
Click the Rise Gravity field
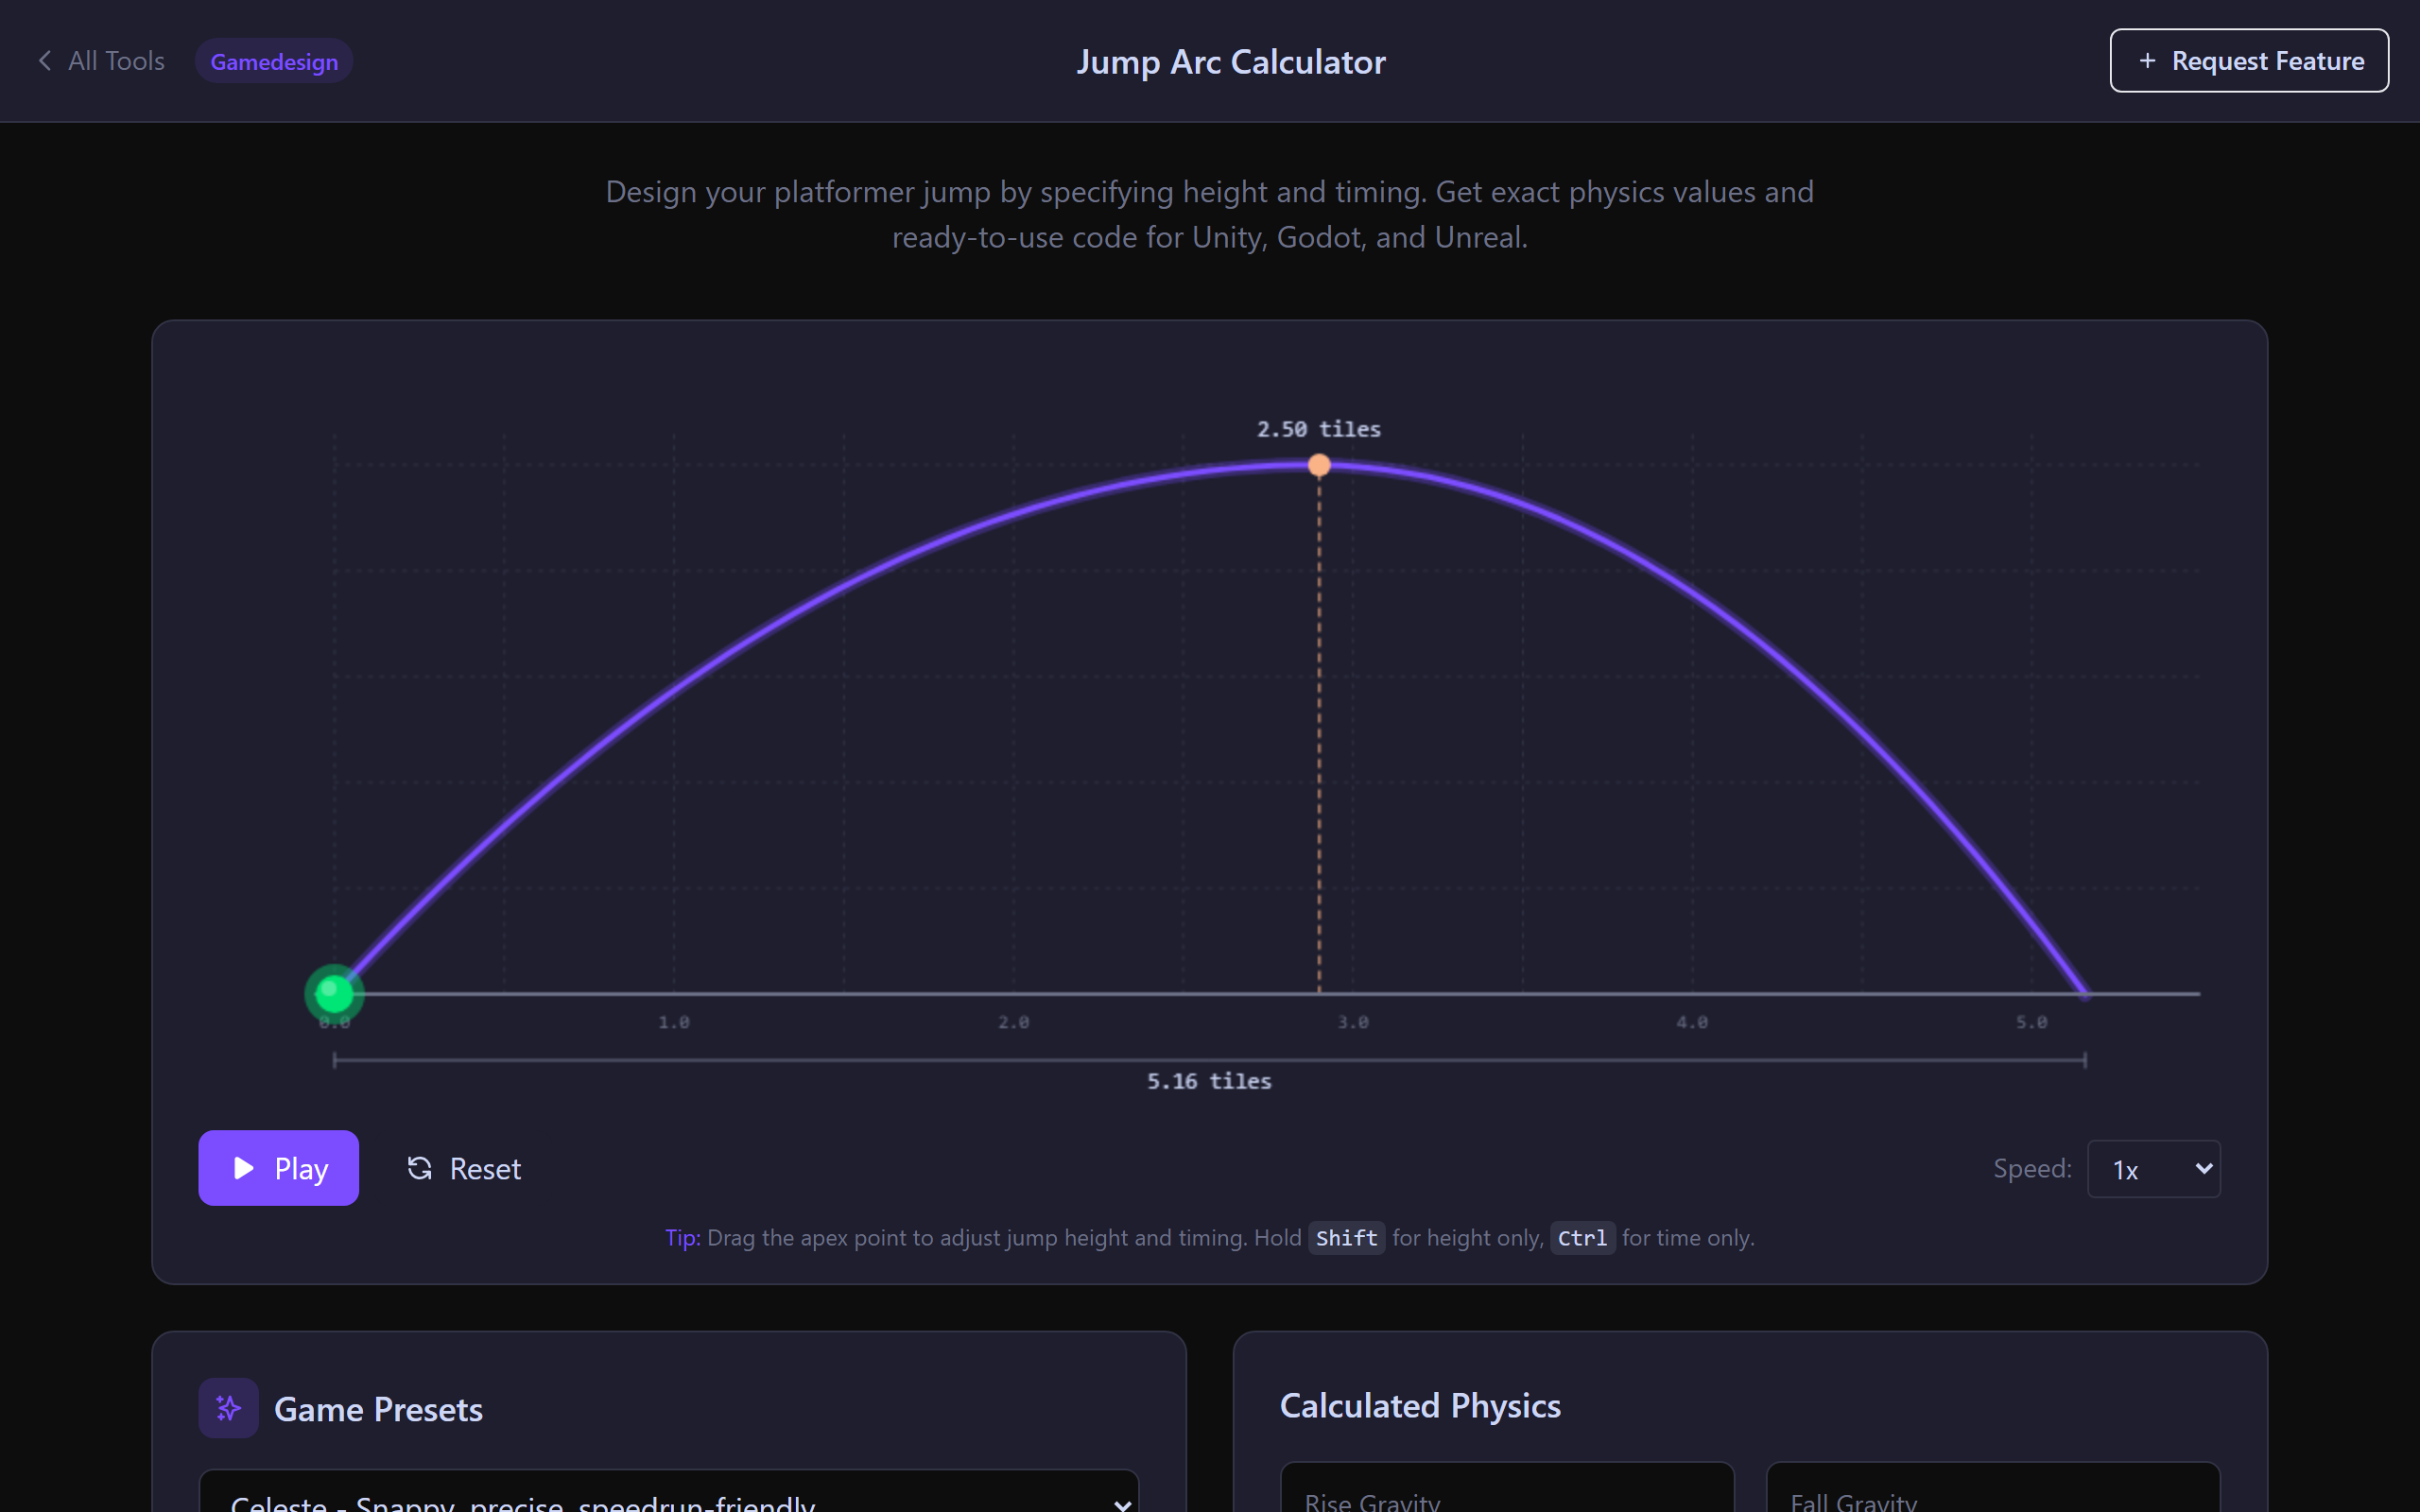point(1506,1497)
